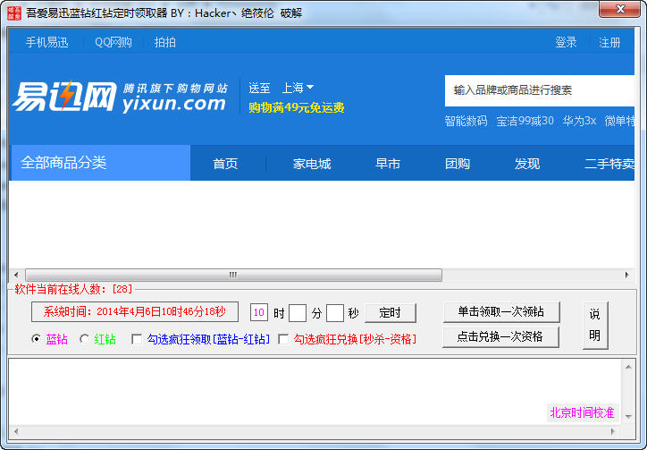Click the log box scroll down arrow
Screen dimensions: 647x450
pos(628,417)
